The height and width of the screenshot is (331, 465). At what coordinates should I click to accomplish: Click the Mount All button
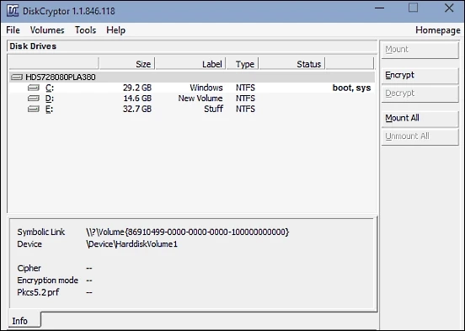[x=420, y=119]
